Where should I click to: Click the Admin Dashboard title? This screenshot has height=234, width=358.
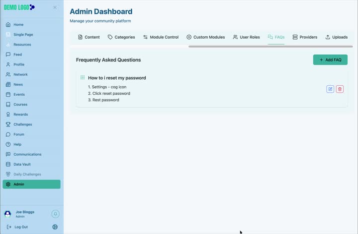(101, 11)
